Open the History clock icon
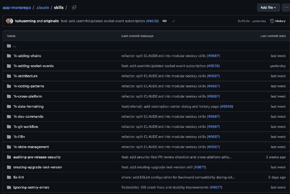 (x=272, y=21)
